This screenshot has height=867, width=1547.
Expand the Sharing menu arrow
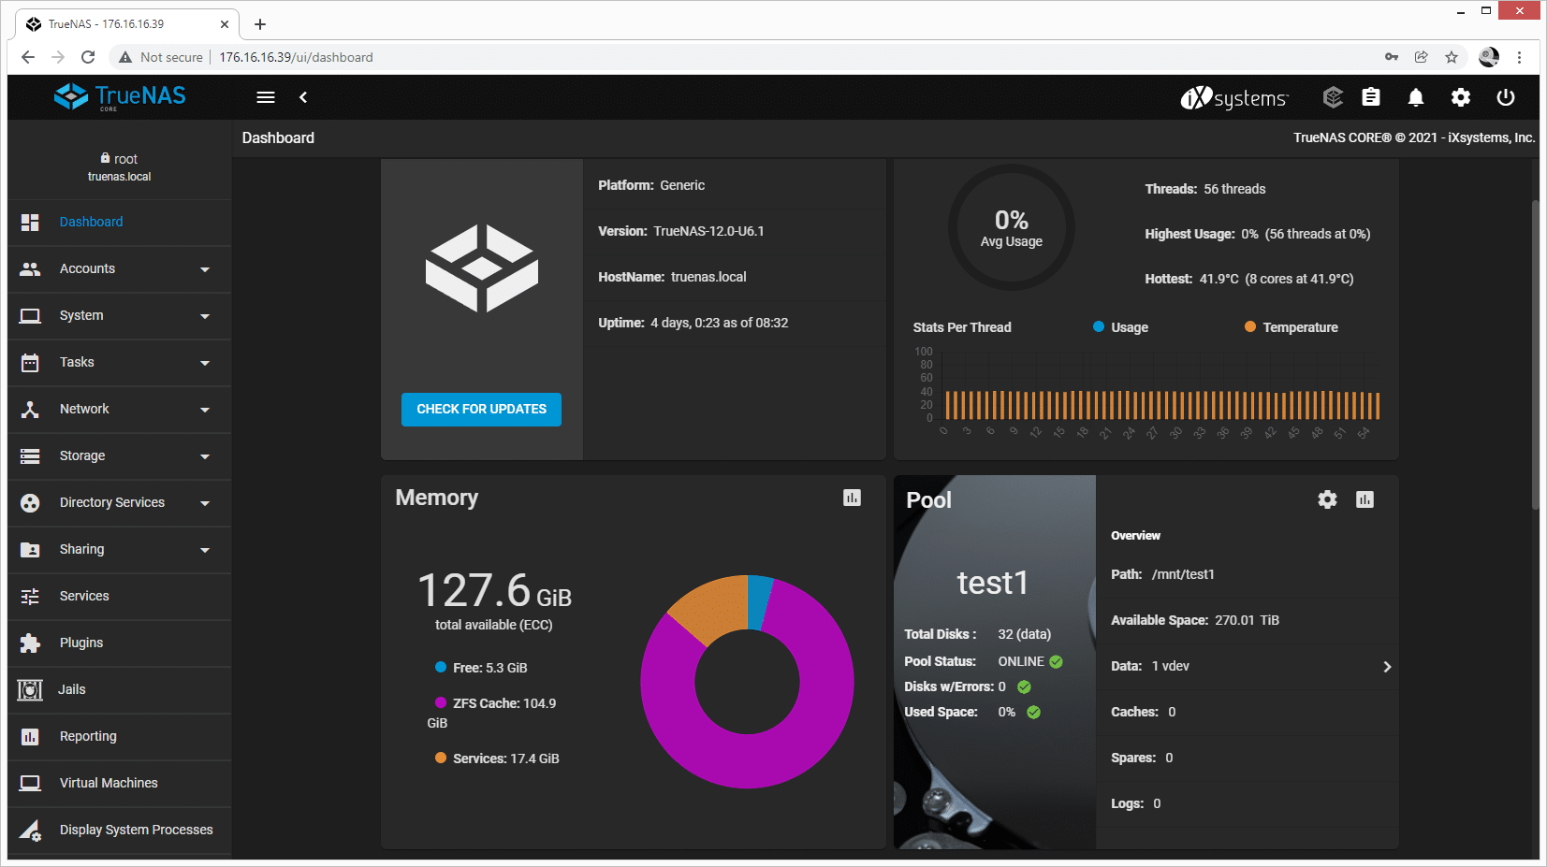pos(205,551)
